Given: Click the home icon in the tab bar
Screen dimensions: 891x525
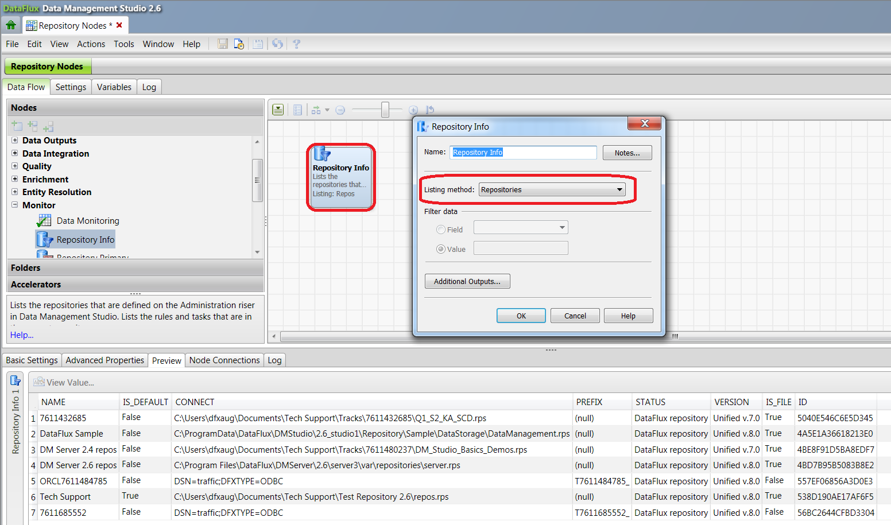Looking at the screenshot, I should click(11, 25).
